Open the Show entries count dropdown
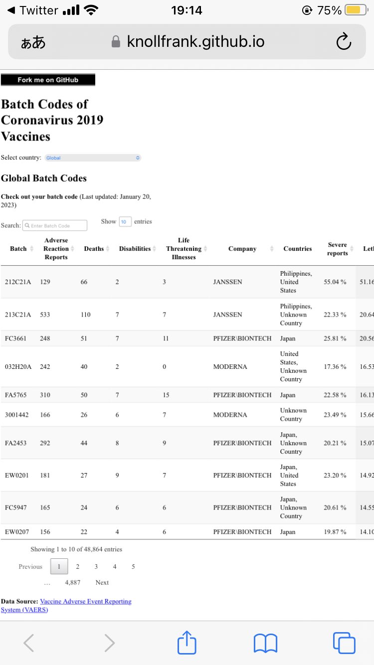Screen dimensions: 374x665 click(x=125, y=221)
